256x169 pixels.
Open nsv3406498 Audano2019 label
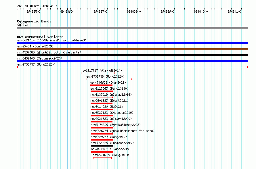point(111,149)
